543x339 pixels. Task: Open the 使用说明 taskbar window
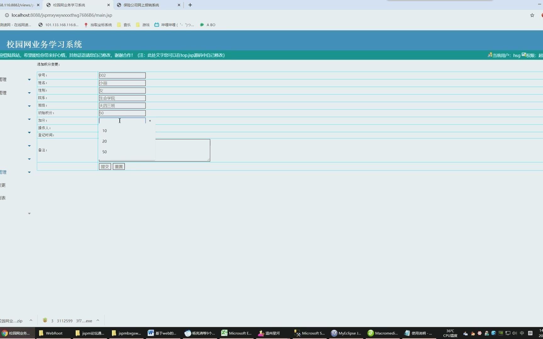[x=419, y=333]
